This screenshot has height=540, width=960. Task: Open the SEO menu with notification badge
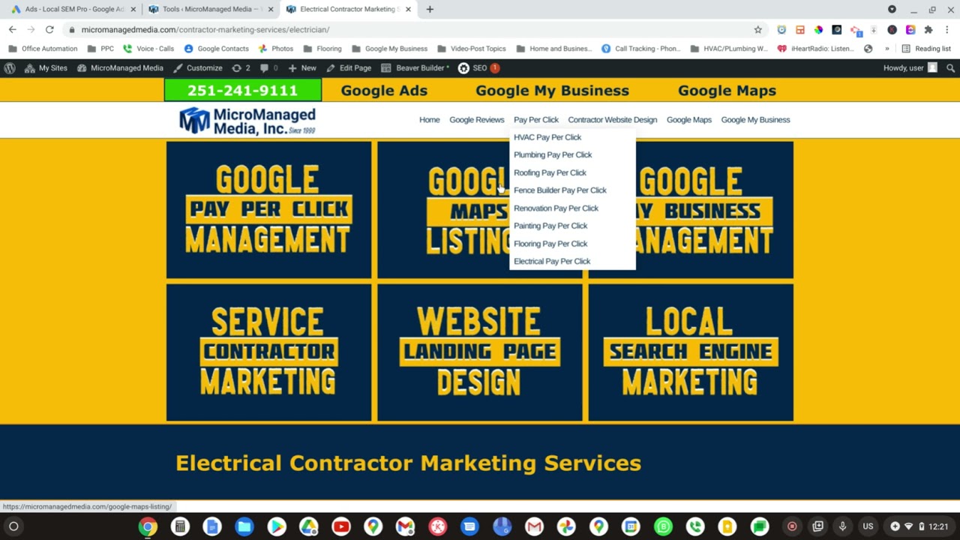point(478,67)
